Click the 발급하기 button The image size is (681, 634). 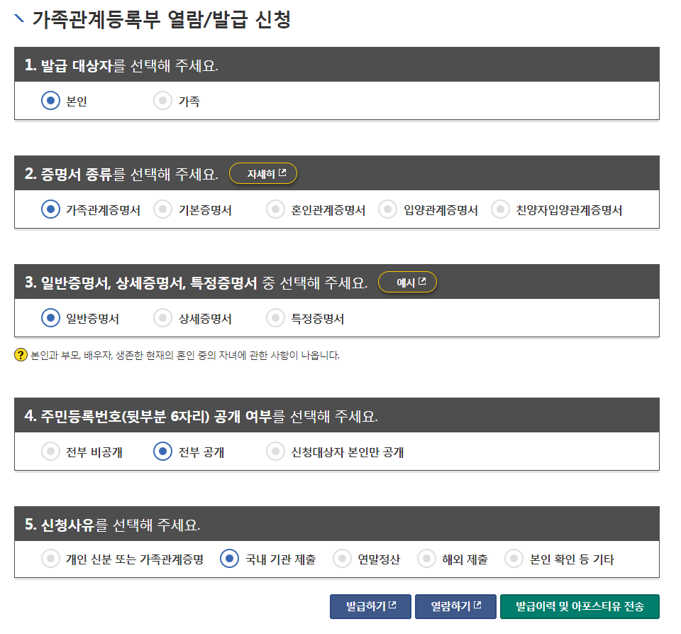pyautogui.click(x=370, y=606)
